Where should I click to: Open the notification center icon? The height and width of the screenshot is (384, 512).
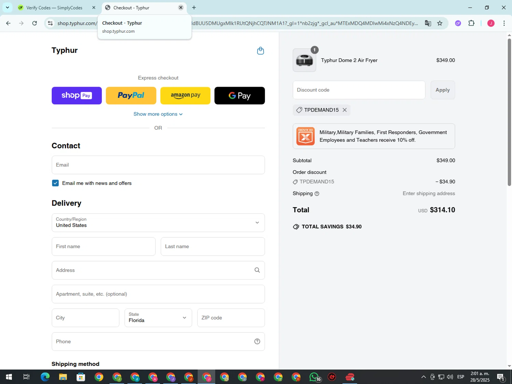click(x=501, y=377)
